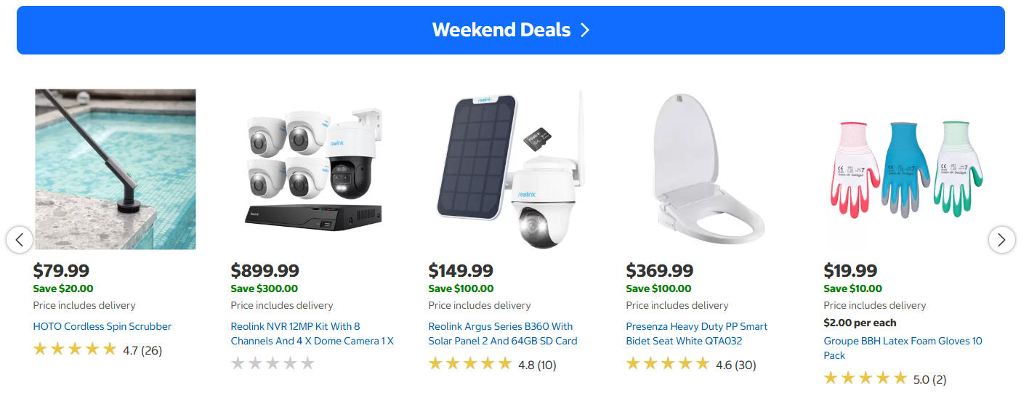Open Presenza Smart Bidet Seat link

(696, 334)
